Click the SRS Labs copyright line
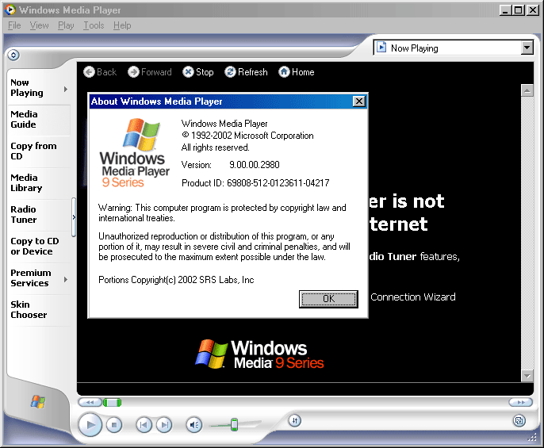Image resolution: width=544 pixels, height=448 pixels. coord(176,280)
